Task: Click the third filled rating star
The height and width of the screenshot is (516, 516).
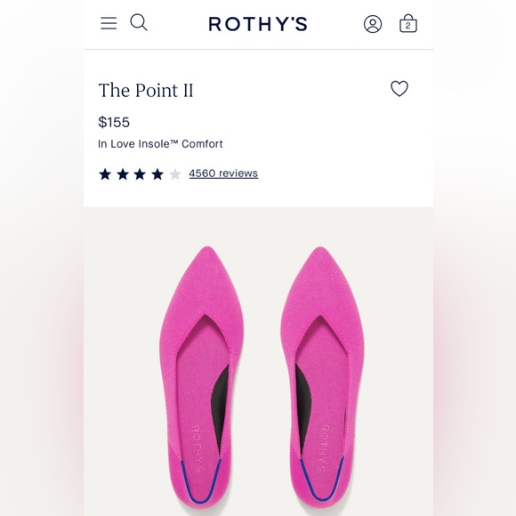Action: [x=140, y=174]
